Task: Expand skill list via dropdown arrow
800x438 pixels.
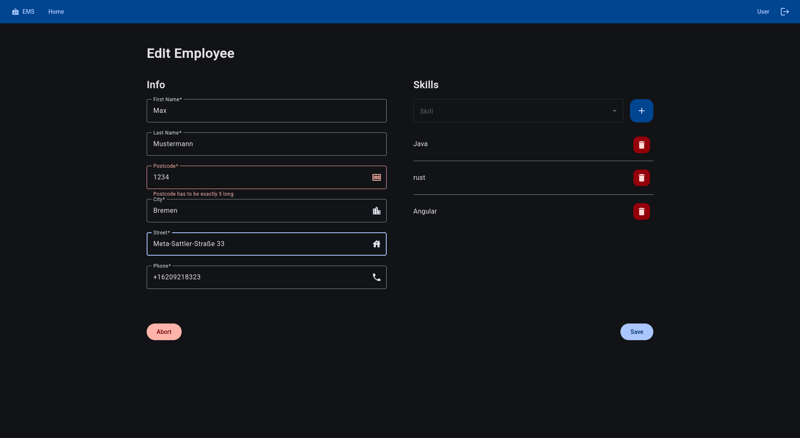Action: point(615,111)
